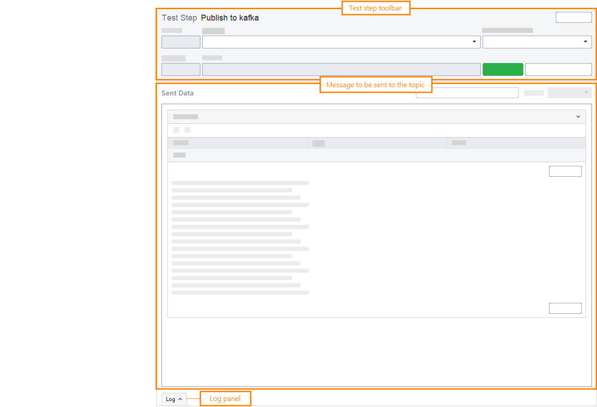Select the Log tab at the bottom left
Viewport: 597px width, 407px height.
172,399
